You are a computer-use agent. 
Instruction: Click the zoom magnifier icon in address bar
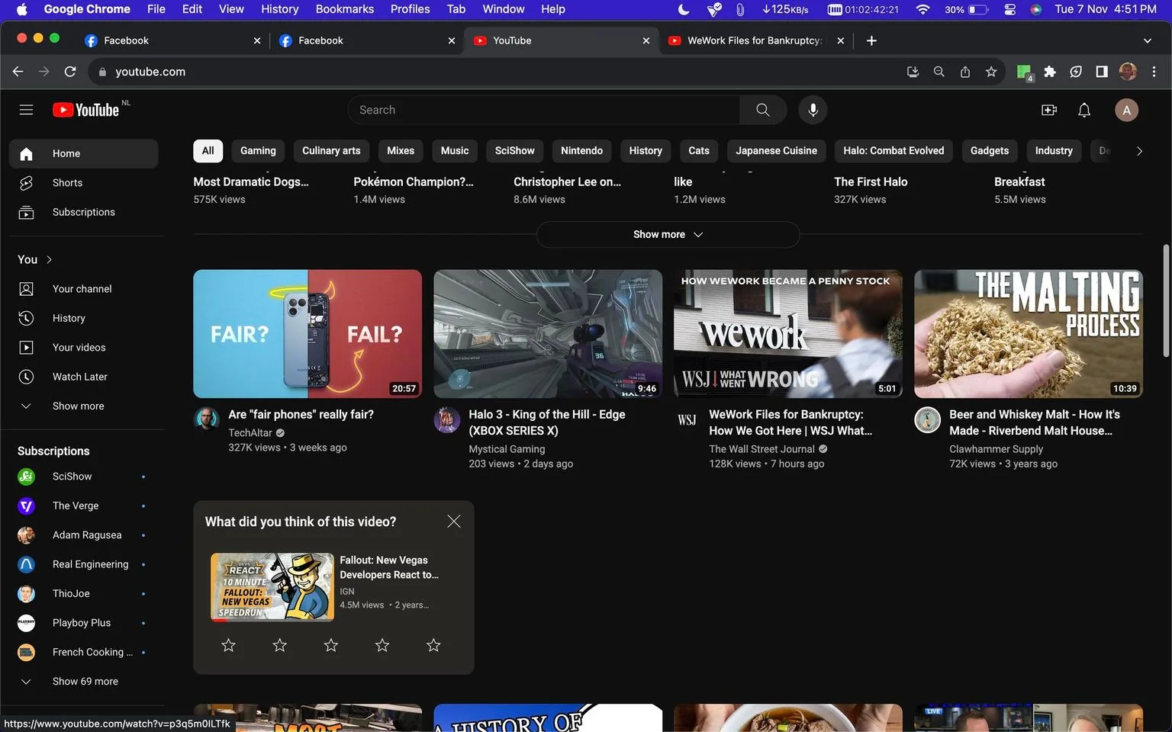(x=939, y=72)
